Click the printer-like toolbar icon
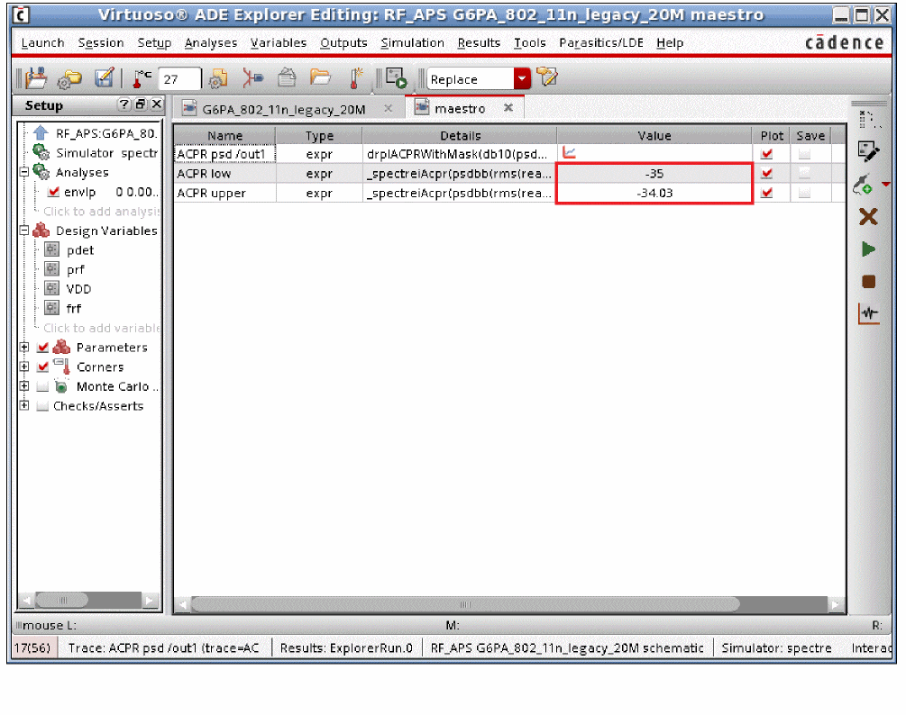The height and width of the screenshot is (715, 906). coord(287,77)
